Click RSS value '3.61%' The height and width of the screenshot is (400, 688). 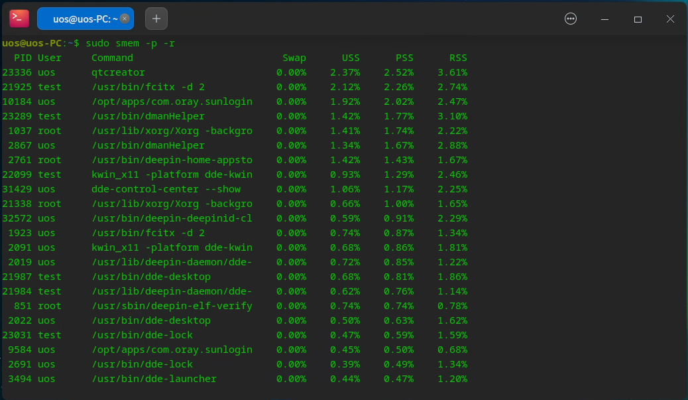click(x=453, y=72)
